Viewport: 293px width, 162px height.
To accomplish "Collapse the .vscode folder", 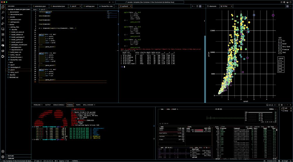I will click(19, 17).
